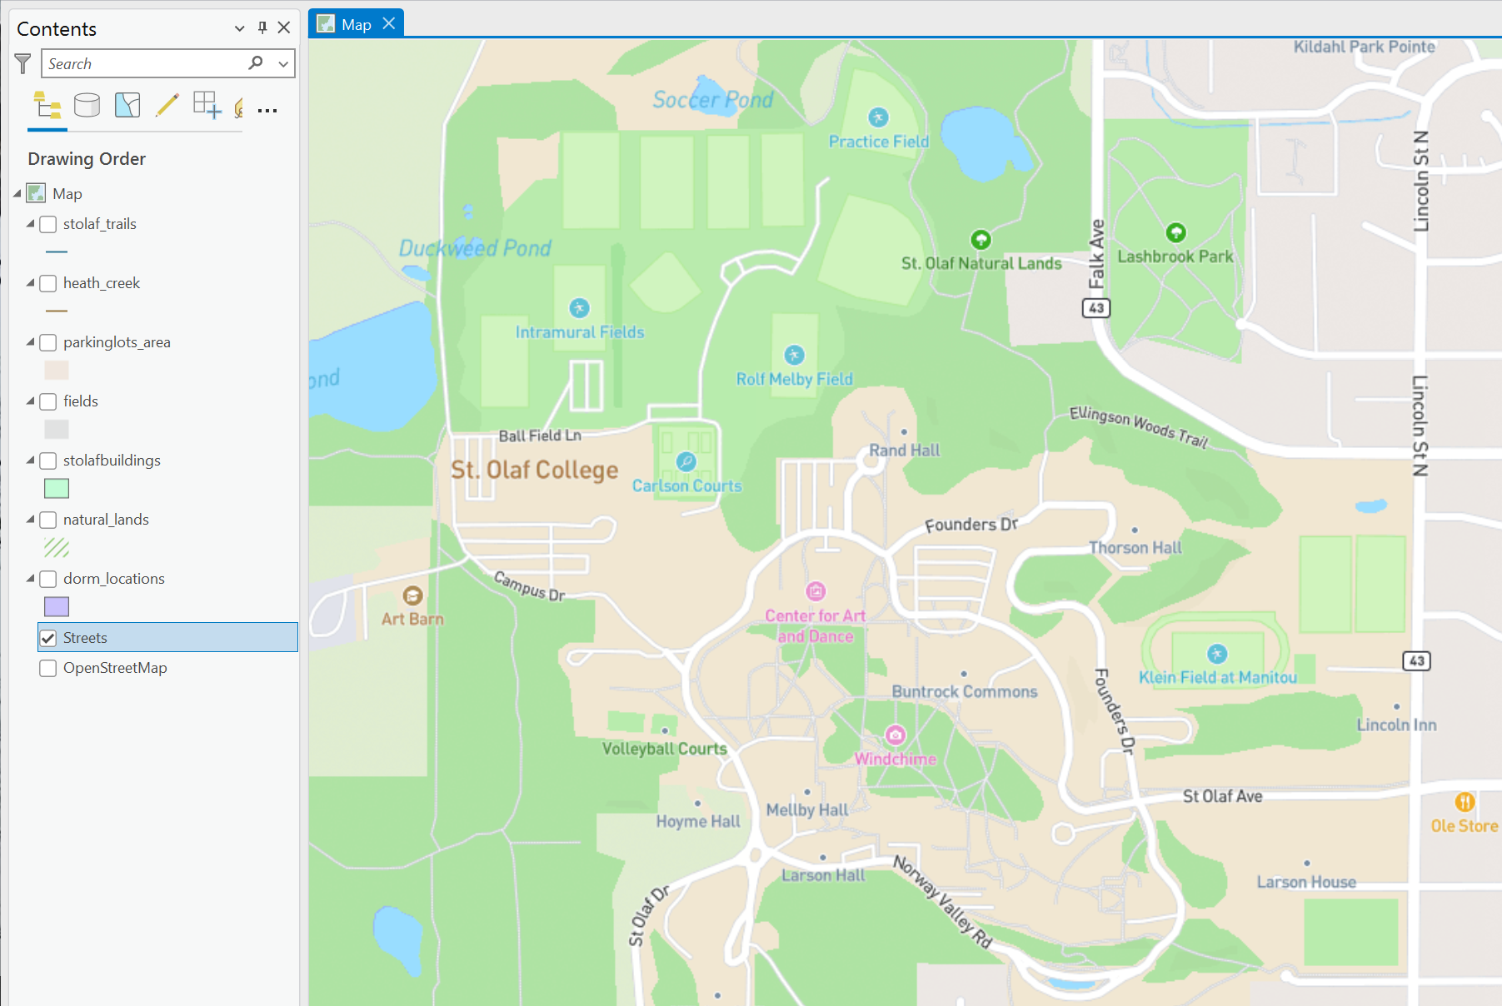Open the Contents filter funnel icon
Image resolution: width=1502 pixels, height=1006 pixels.
(x=22, y=63)
